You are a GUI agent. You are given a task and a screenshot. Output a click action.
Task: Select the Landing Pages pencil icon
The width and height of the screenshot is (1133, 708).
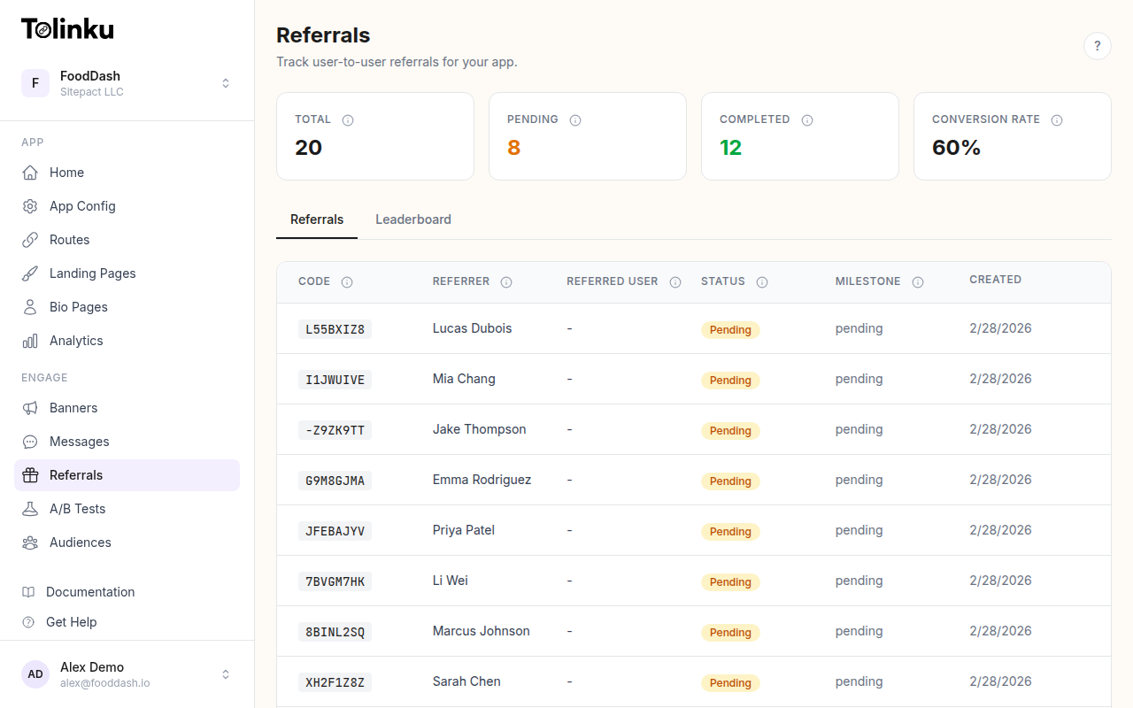[29, 273]
